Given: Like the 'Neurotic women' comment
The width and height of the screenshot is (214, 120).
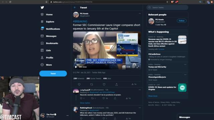Looking at the screenshot, I should point(104,98).
